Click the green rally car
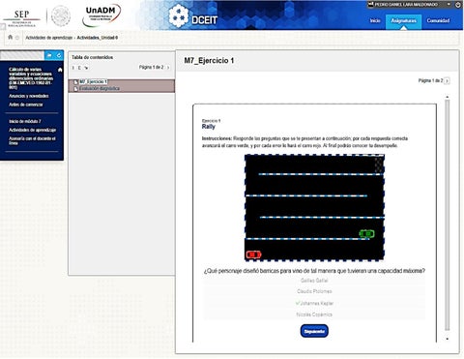464x359 pixels. click(366, 233)
